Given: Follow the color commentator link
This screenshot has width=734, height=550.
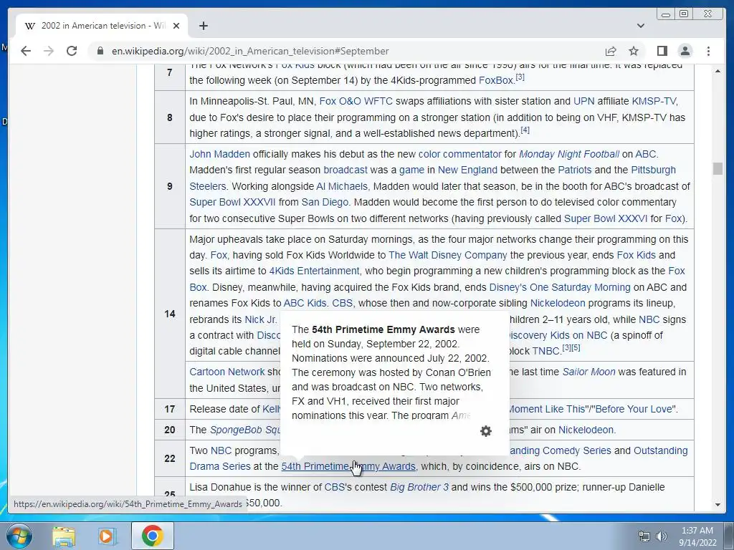Looking at the screenshot, I should [459, 155].
